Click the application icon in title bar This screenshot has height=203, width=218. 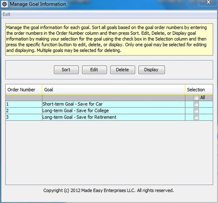[x=4, y=4]
